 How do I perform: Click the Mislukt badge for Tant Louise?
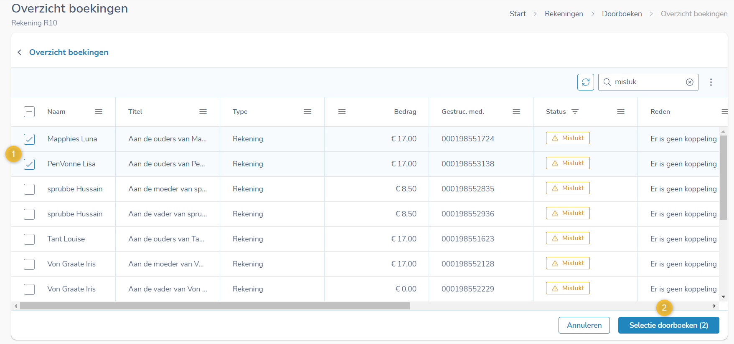[568, 238]
